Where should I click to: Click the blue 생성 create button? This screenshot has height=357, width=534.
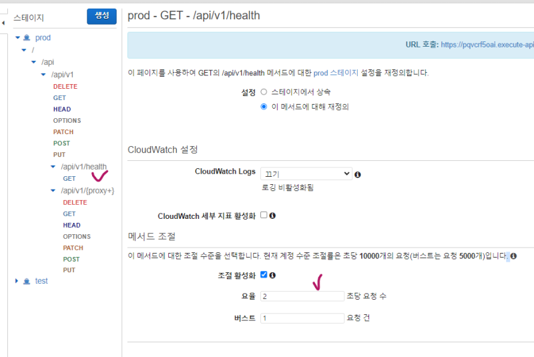pos(101,17)
